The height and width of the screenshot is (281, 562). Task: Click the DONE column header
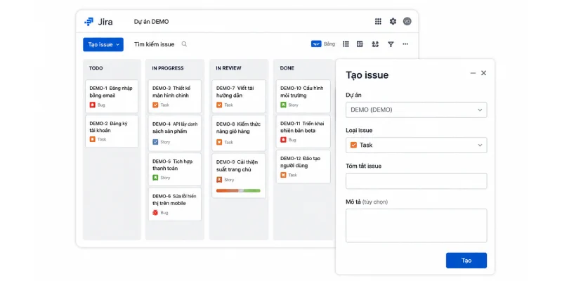tap(287, 68)
